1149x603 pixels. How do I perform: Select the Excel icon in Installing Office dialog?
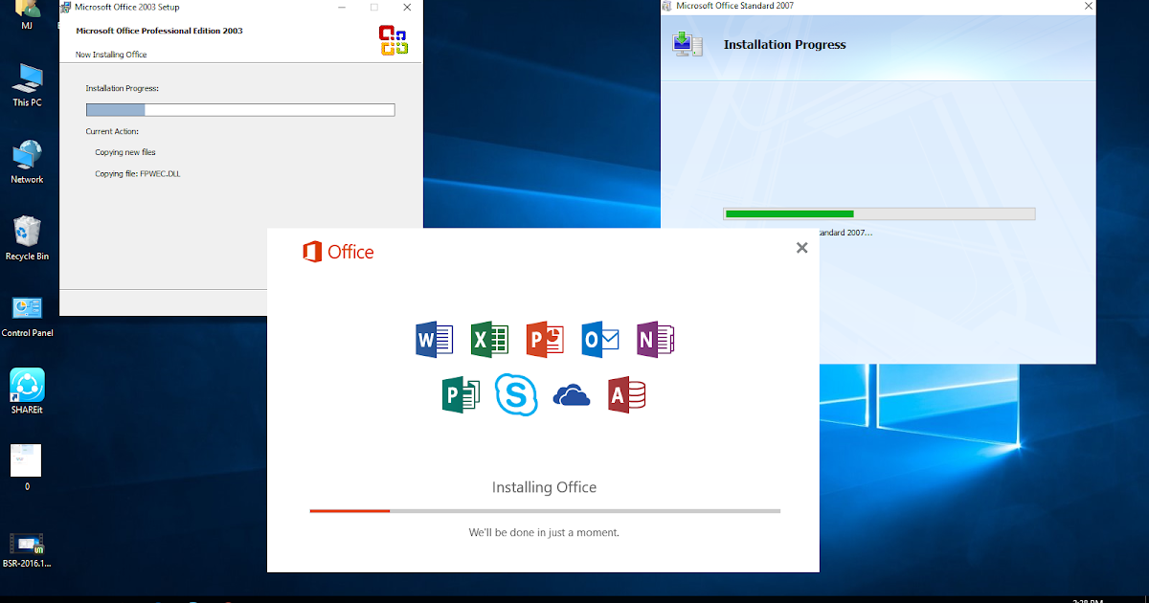click(x=489, y=340)
